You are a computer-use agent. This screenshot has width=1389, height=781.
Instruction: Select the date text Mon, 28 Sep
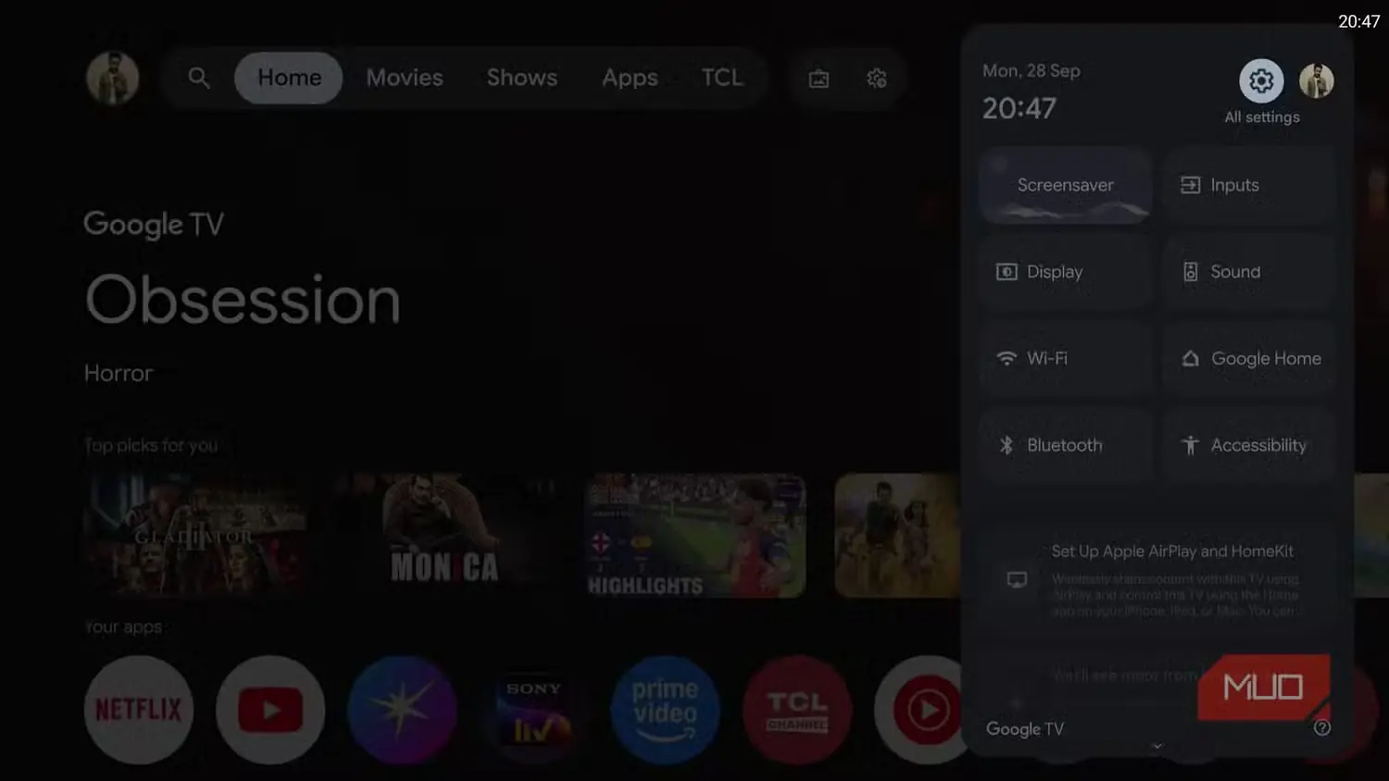1032,71
